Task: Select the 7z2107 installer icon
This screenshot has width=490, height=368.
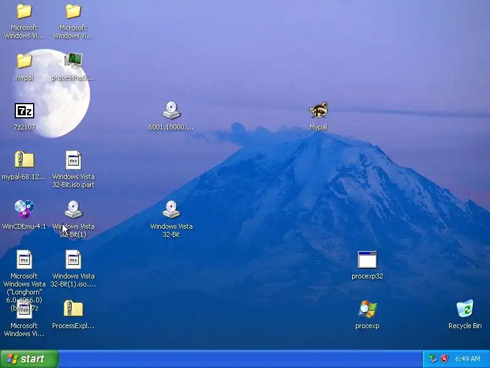Action: pos(24,111)
